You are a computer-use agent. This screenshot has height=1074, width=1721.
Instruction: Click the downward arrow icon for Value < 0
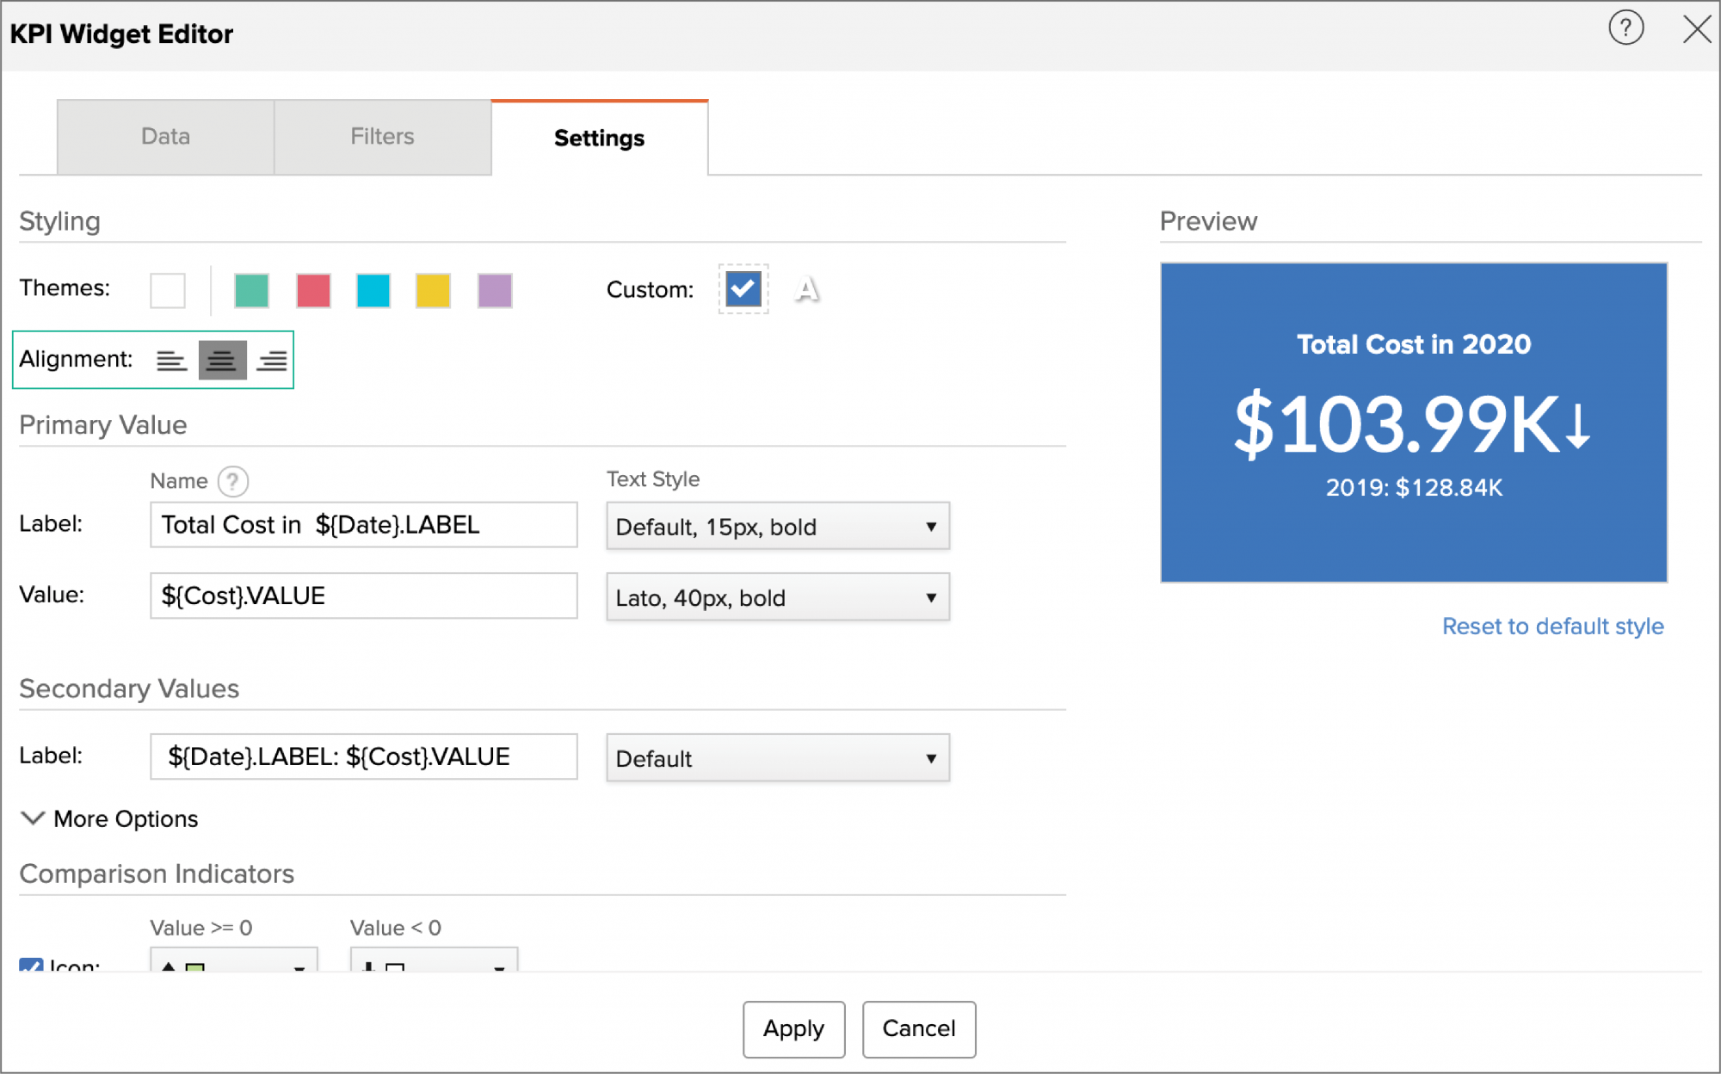click(x=368, y=967)
